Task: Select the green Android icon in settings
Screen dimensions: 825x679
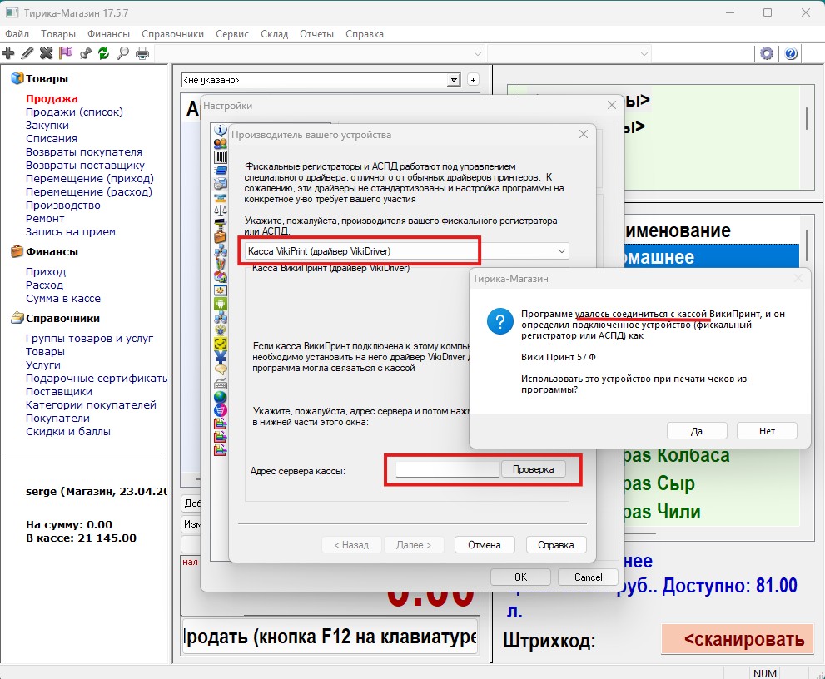Action: pyautogui.click(x=221, y=304)
